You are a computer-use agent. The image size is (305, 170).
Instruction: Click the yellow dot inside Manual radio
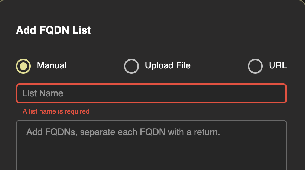23,66
